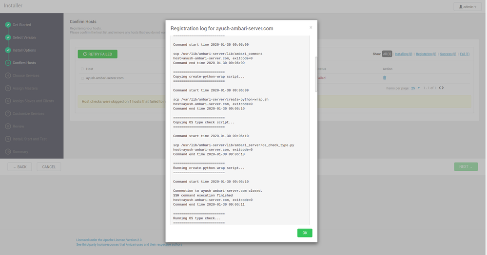Click the step 3 circle icon

pos(8,63)
